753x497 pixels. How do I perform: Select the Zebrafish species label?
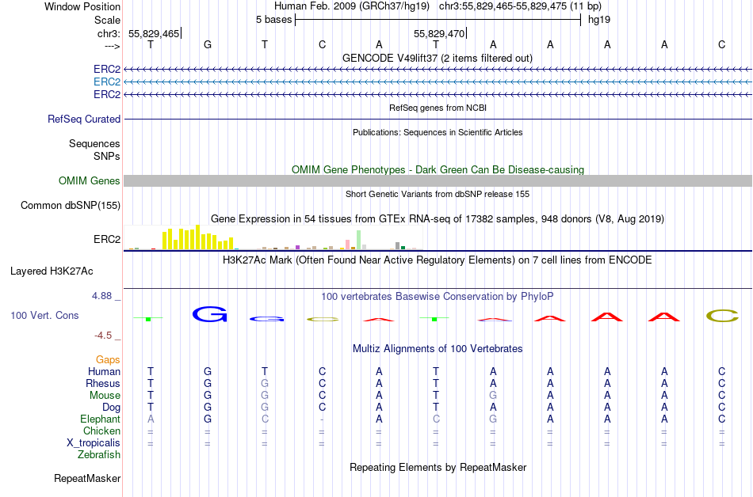click(x=99, y=454)
